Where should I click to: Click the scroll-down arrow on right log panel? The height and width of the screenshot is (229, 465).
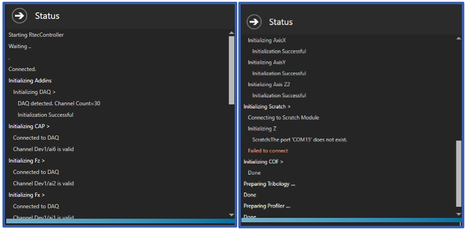459,214
